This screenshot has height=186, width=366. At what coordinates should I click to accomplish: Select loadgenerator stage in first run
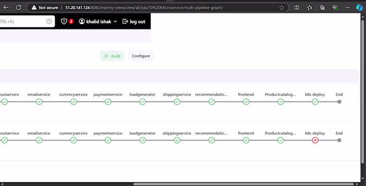(x=143, y=102)
